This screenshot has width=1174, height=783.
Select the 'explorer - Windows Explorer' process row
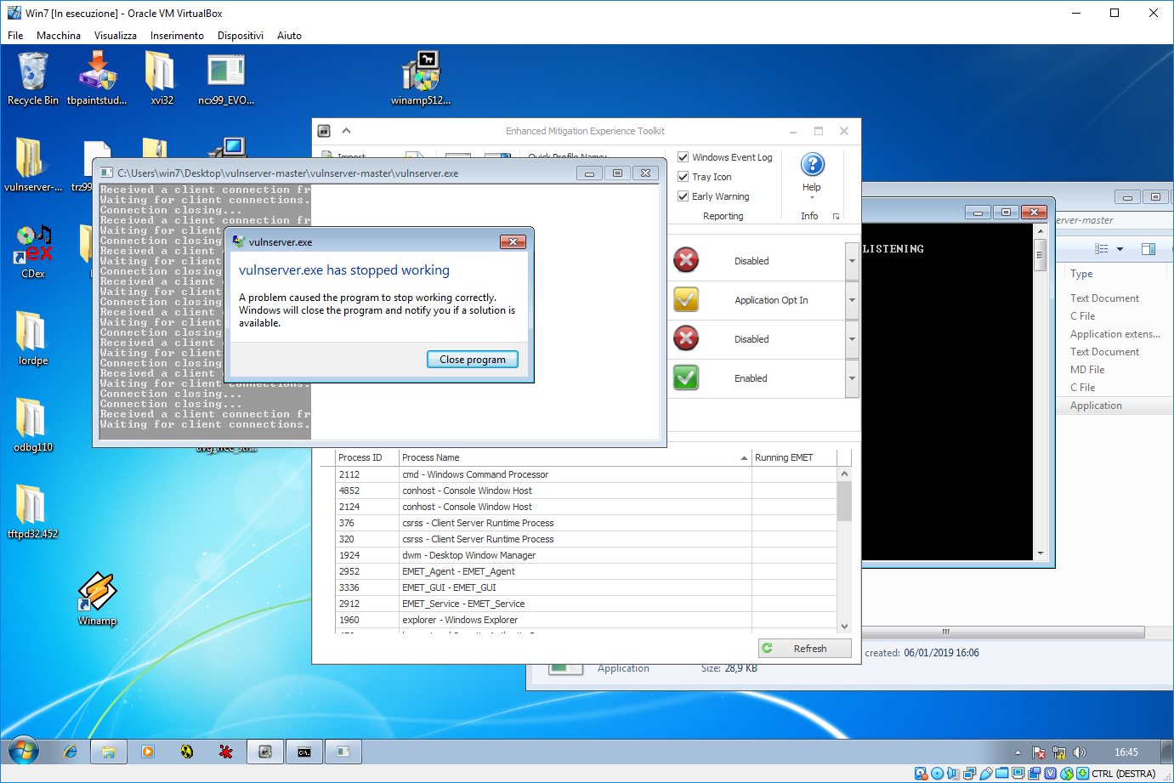[x=587, y=620]
